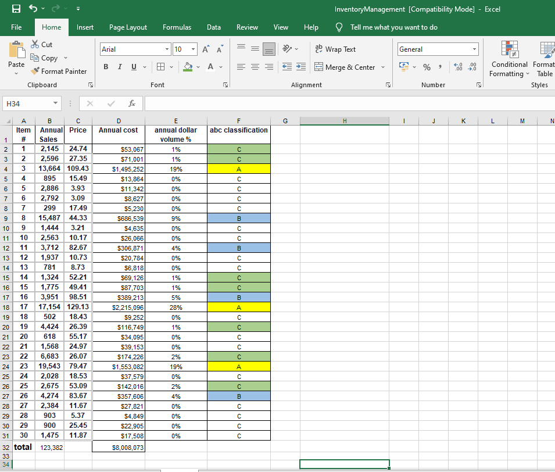Open Conditional Formatting menu

pyautogui.click(x=509, y=59)
